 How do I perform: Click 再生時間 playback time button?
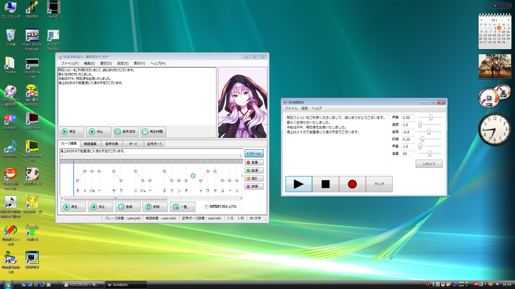(153, 132)
